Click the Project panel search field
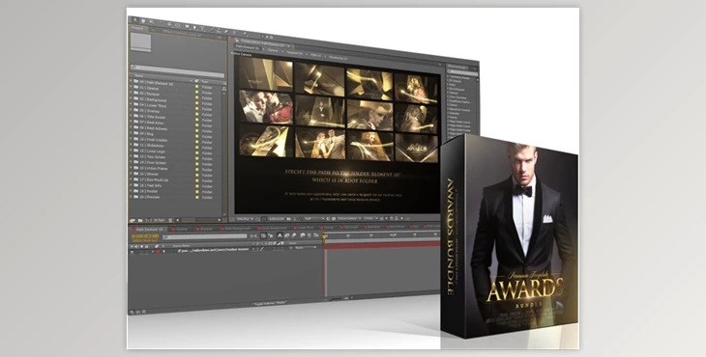Image resolution: width=706 pixels, height=357 pixels. point(177,70)
